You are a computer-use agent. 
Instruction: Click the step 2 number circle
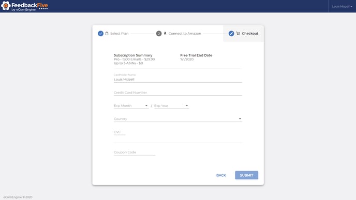coord(159,34)
